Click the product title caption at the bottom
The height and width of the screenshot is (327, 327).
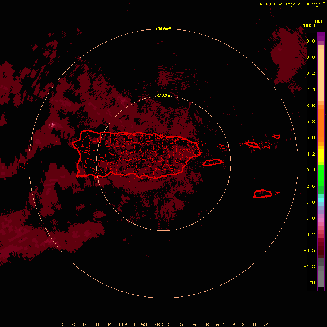pyautogui.click(x=165, y=324)
